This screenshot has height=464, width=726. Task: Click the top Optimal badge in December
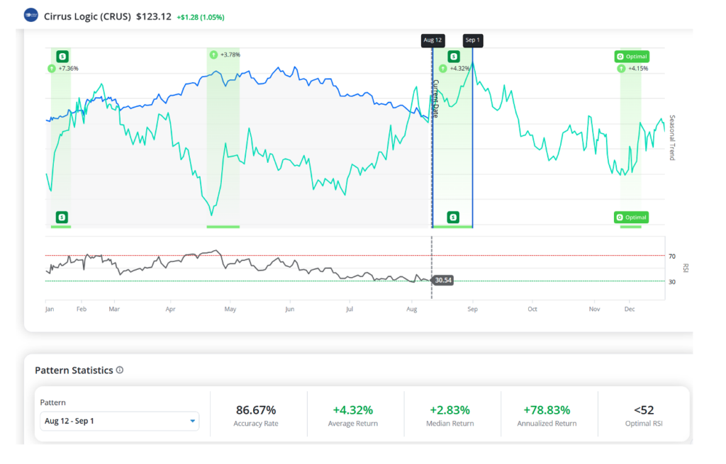632,57
